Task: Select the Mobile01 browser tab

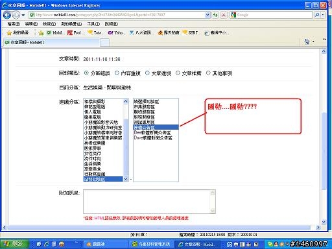Action: (x=52, y=42)
